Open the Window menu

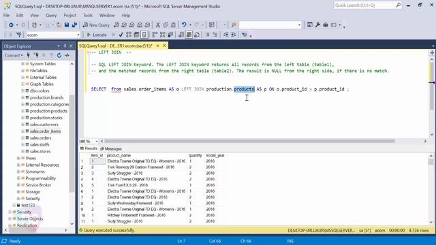click(107, 15)
